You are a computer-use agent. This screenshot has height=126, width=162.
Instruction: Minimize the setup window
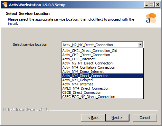click(x=147, y=5)
